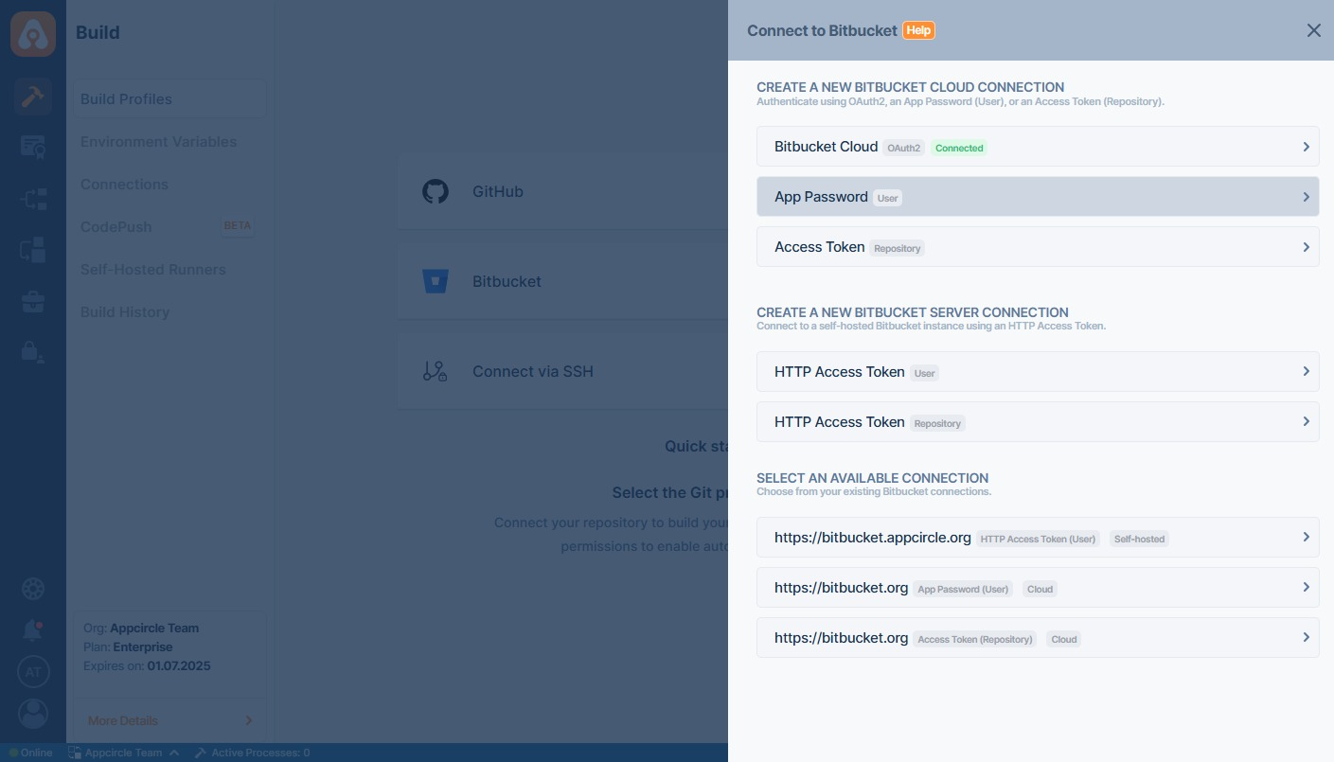Viewport: 1334px width, 762px height.
Task: Expand the Access Token Repository chevron
Action: (1306, 247)
